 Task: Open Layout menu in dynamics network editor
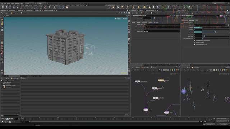[x=152, y=70]
